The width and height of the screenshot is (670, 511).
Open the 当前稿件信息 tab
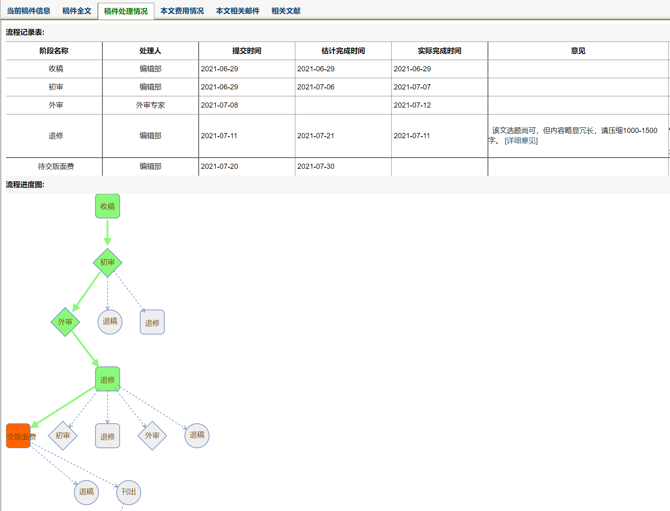tap(29, 11)
